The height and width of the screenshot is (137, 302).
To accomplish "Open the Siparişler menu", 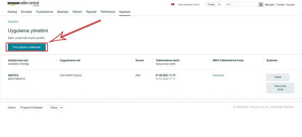I will [x=63, y=12].
